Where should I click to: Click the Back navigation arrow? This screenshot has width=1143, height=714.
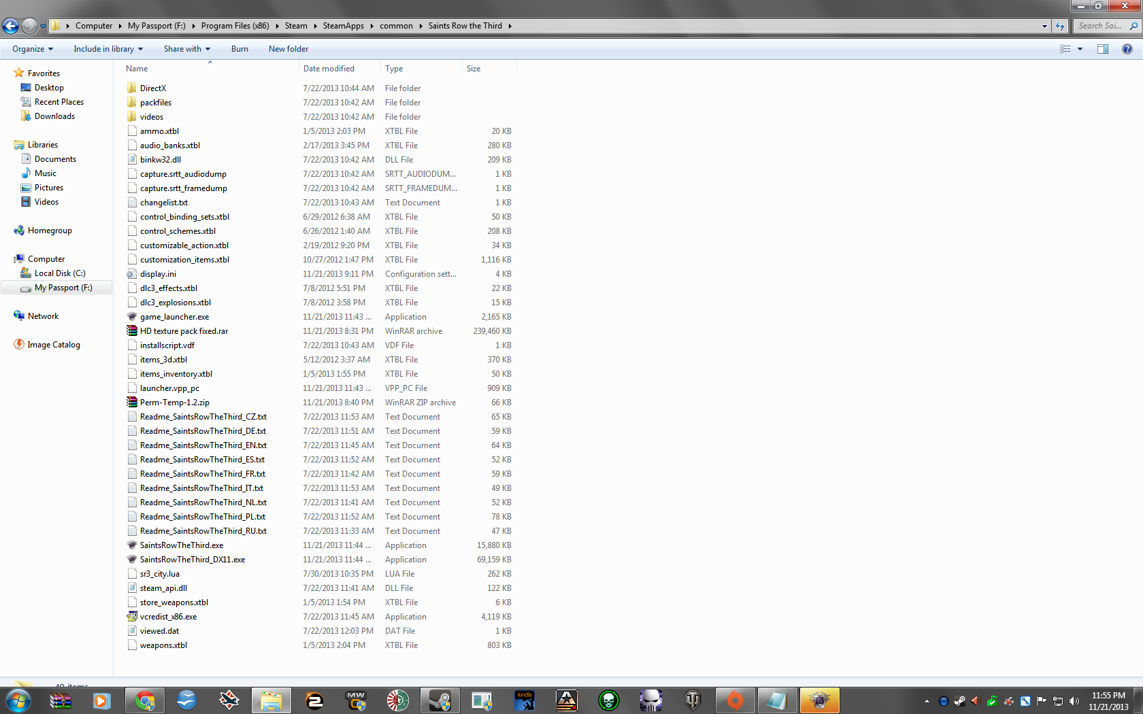coord(10,26)
